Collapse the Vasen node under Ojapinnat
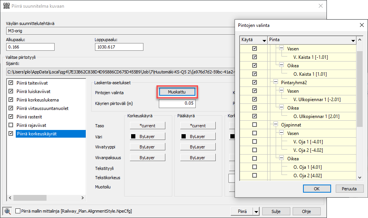 281,133
